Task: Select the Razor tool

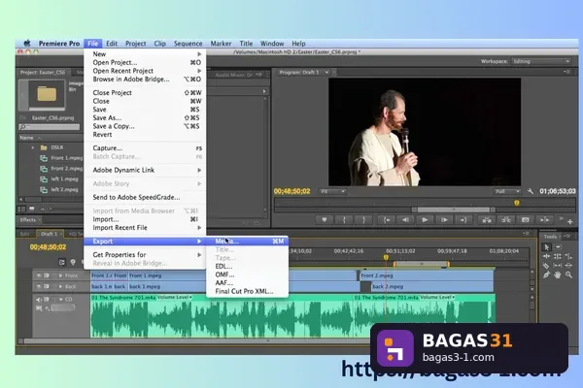Action: pyautogui.click(x=546, y=266)
